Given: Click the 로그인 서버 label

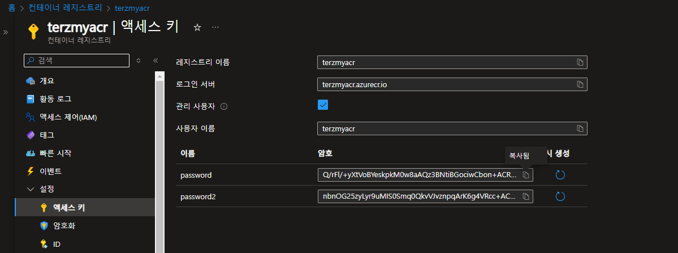Looking at the screenshot, I should tap(196, 84).
